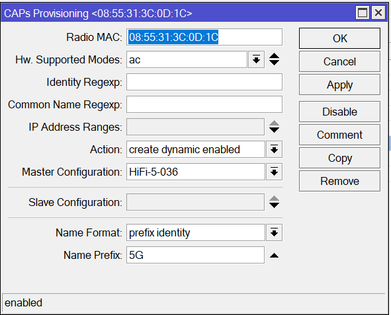Expand the Action dropdown list
The image size is (391, 315).
[274, 149]
